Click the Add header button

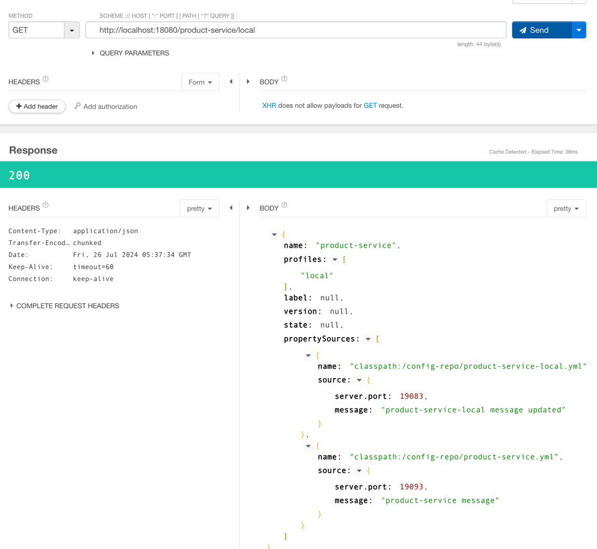(x=37, y=106)
